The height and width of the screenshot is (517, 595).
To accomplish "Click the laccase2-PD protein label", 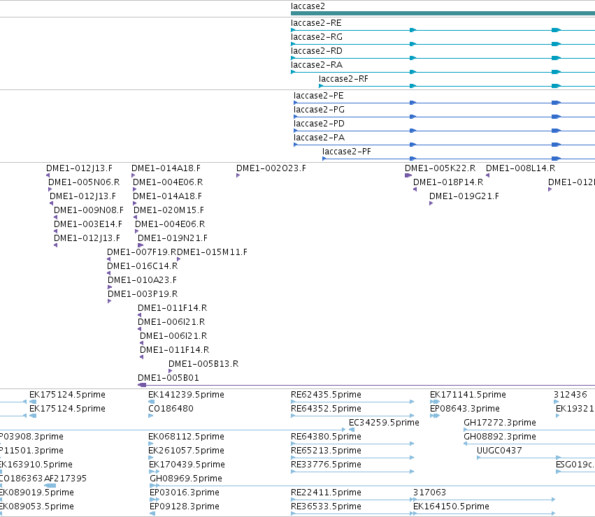I will tap(319, 124).
